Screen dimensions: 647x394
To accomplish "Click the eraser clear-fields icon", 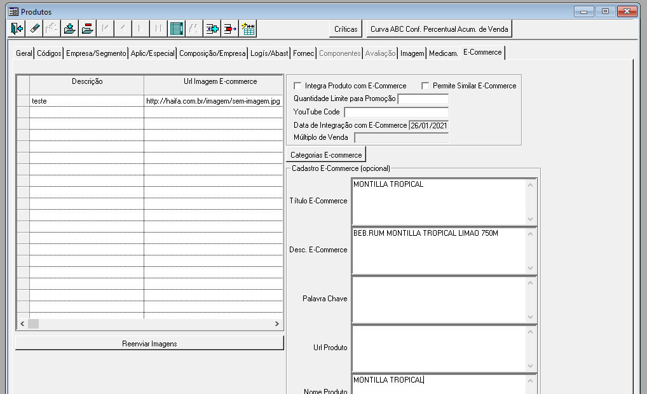I will coord(35,29).
